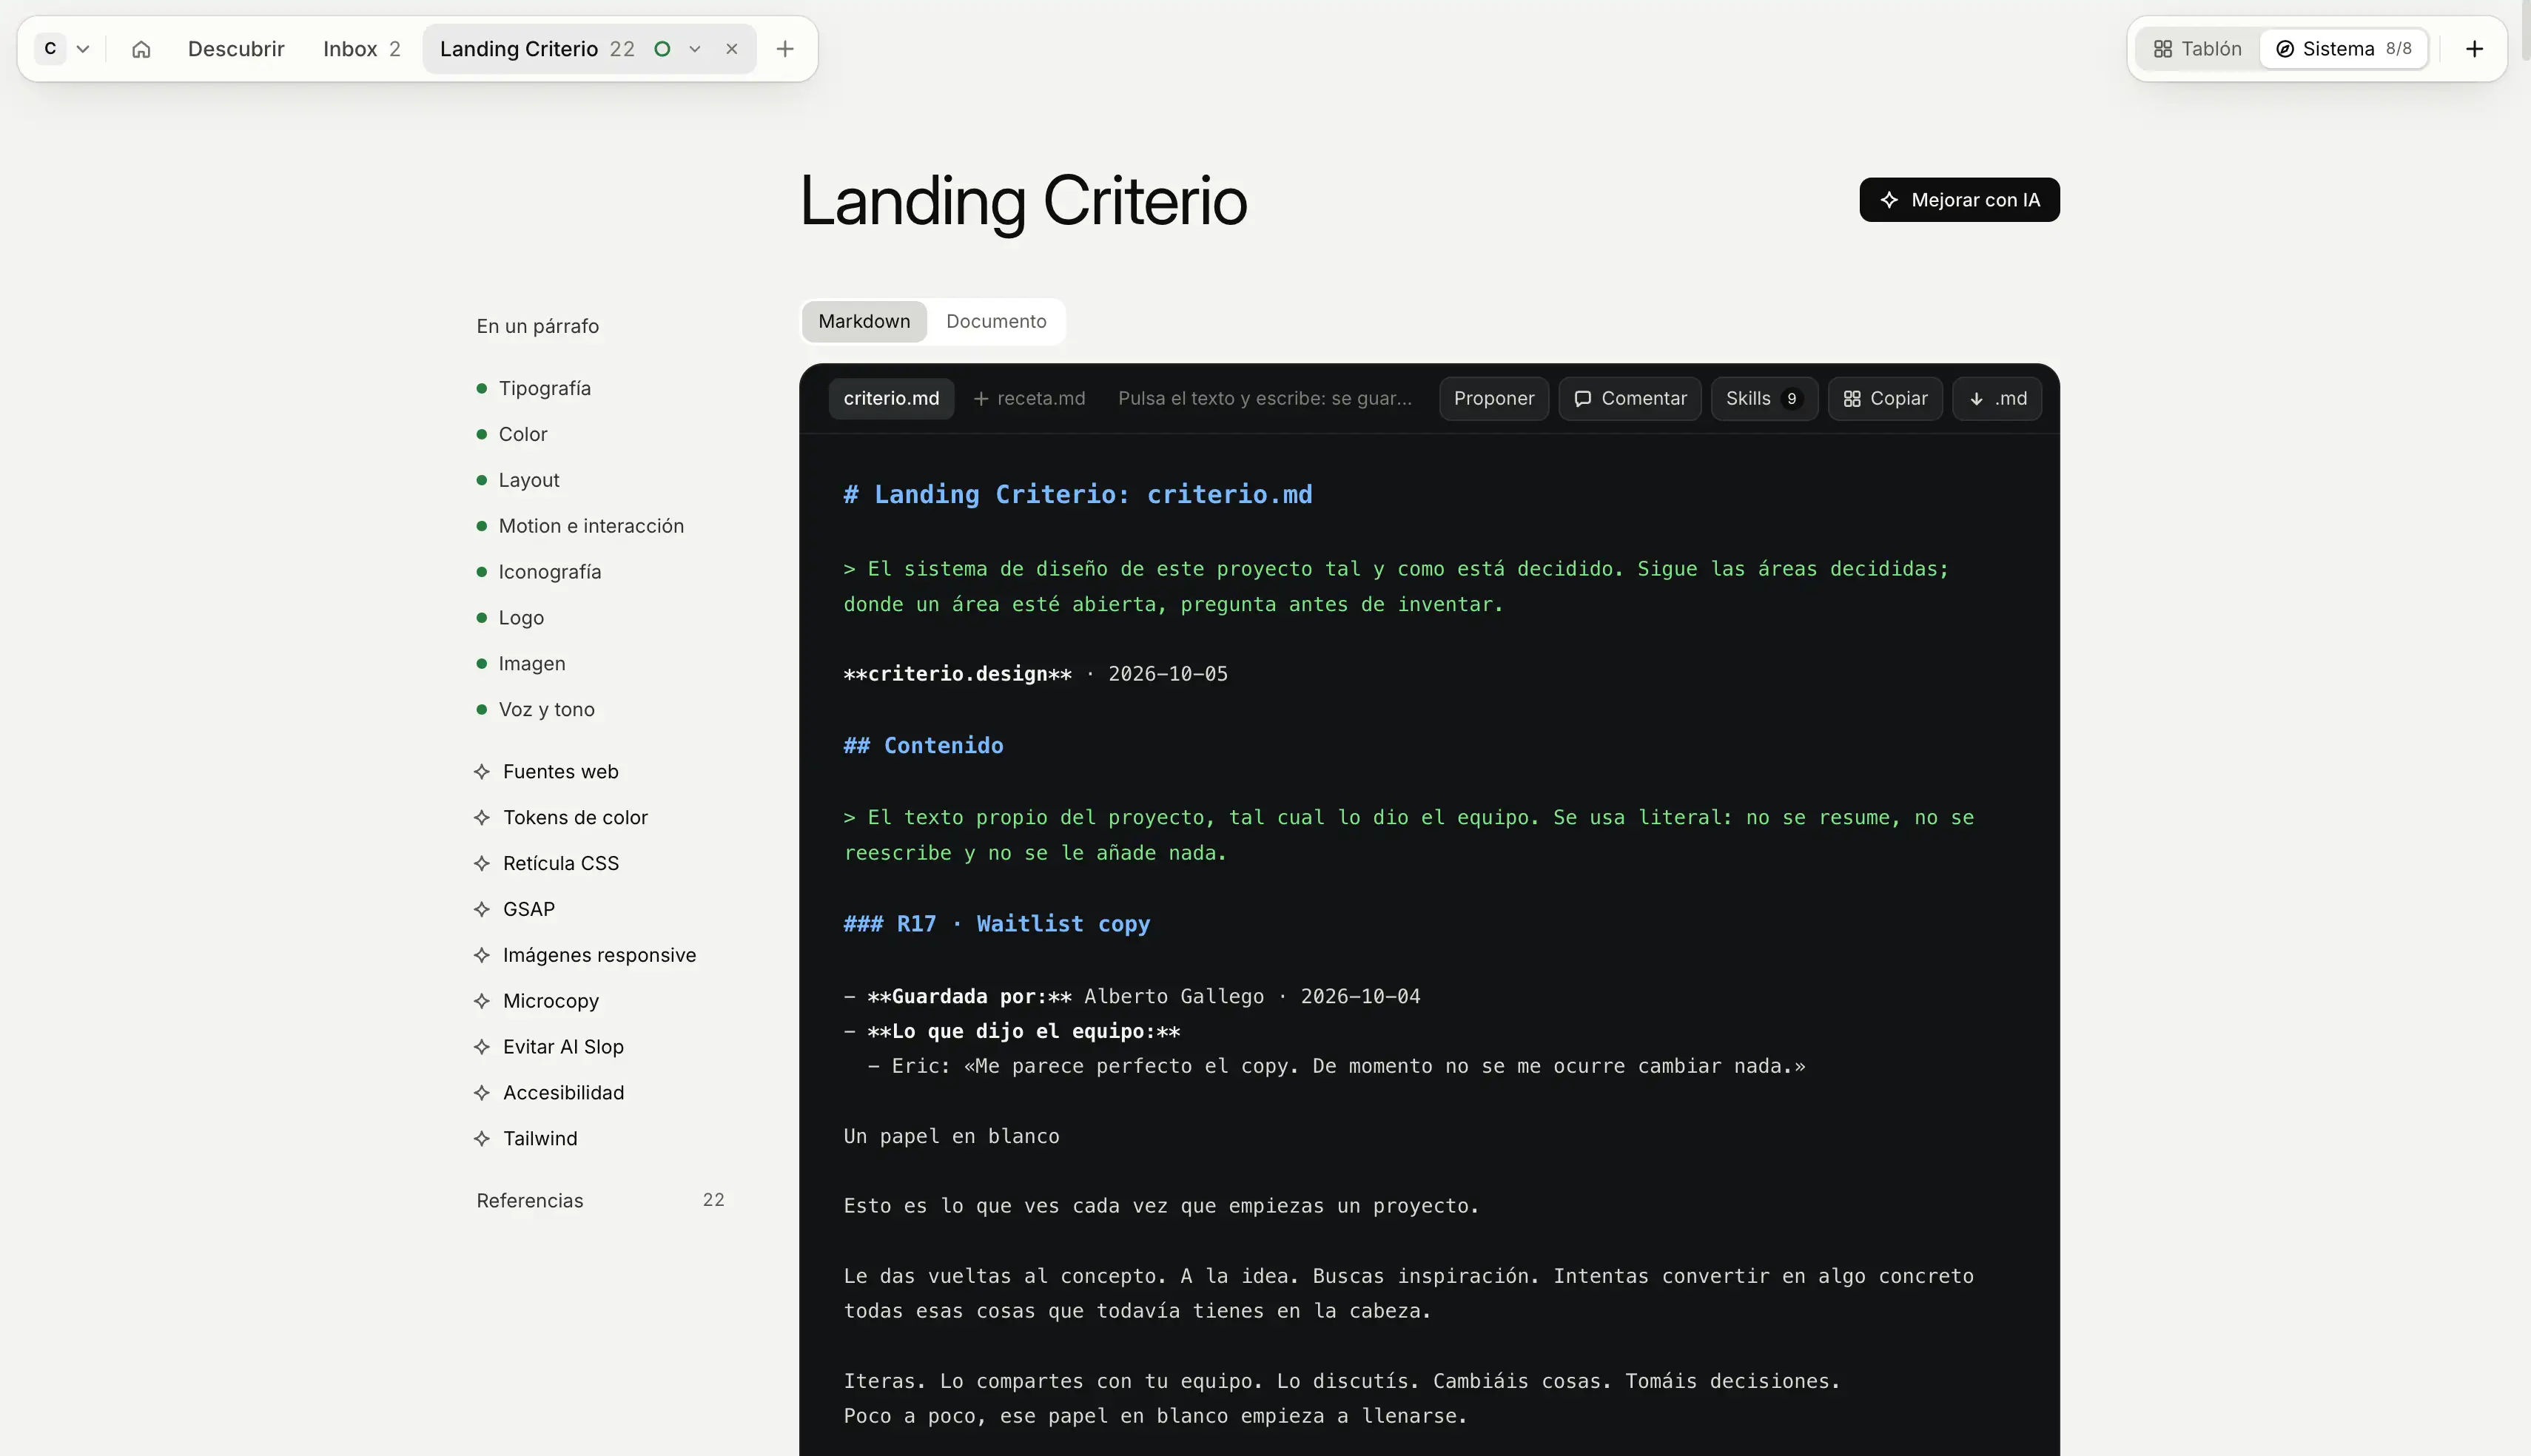Add the receta.md file

tap(1029, 398)
